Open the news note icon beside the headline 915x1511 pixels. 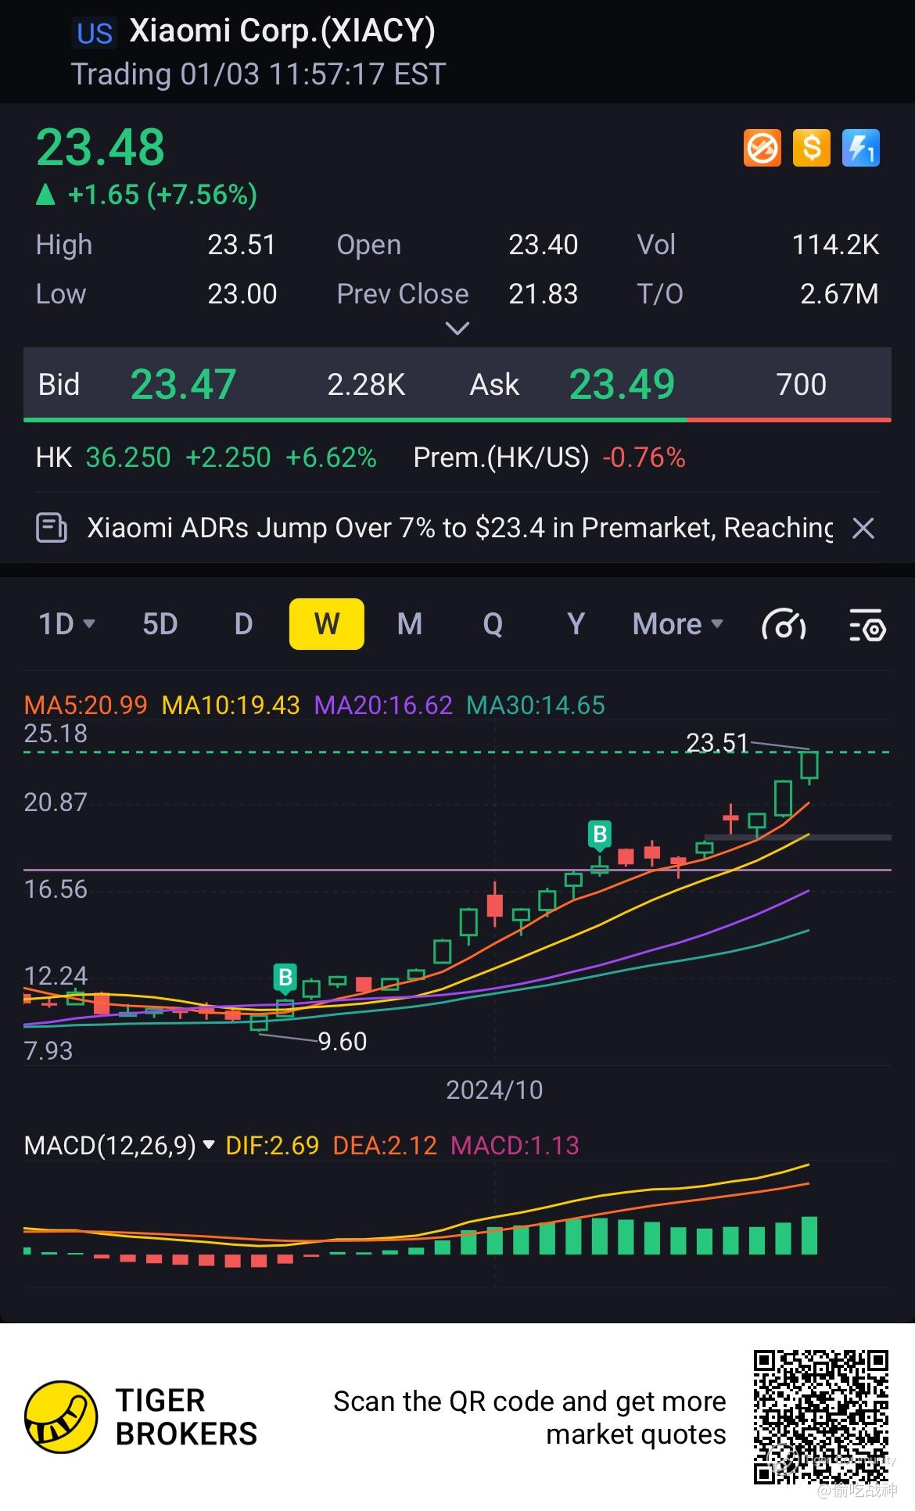(52, 528)
